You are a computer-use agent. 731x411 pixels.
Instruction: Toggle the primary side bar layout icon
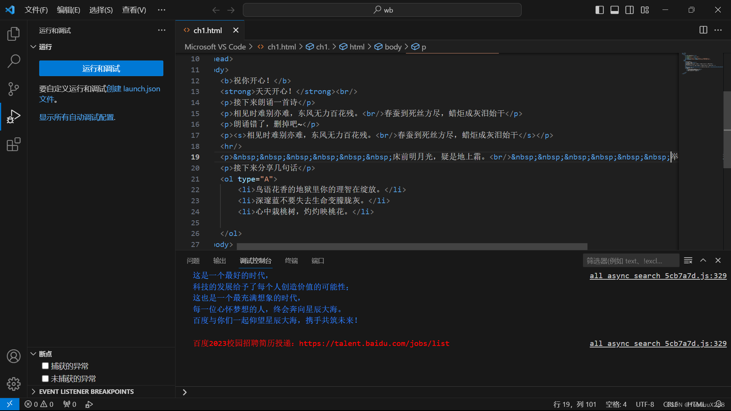pyautogui.click(x=599, y=10)
